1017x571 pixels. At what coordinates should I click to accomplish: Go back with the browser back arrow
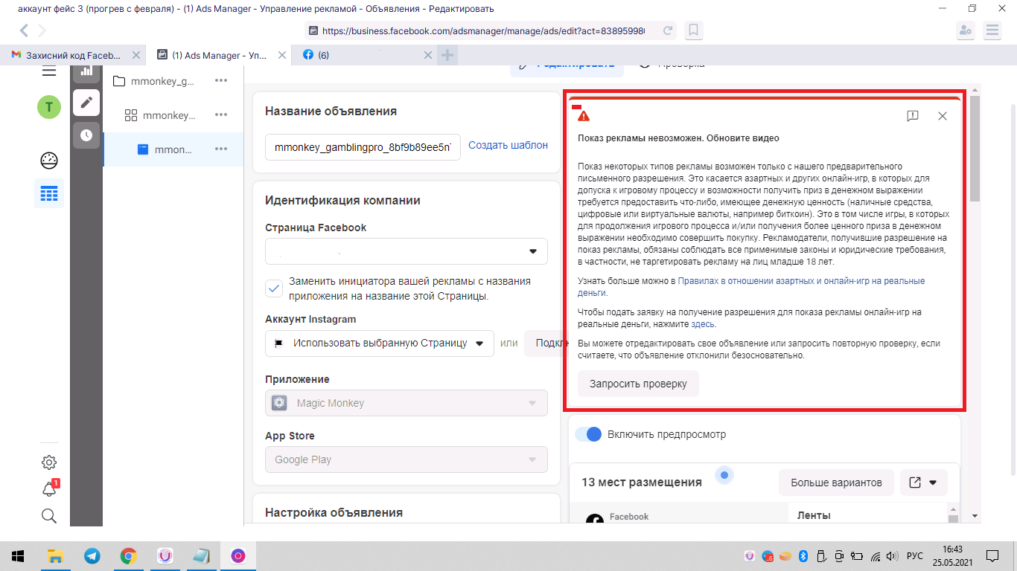(x=25, y=30)
